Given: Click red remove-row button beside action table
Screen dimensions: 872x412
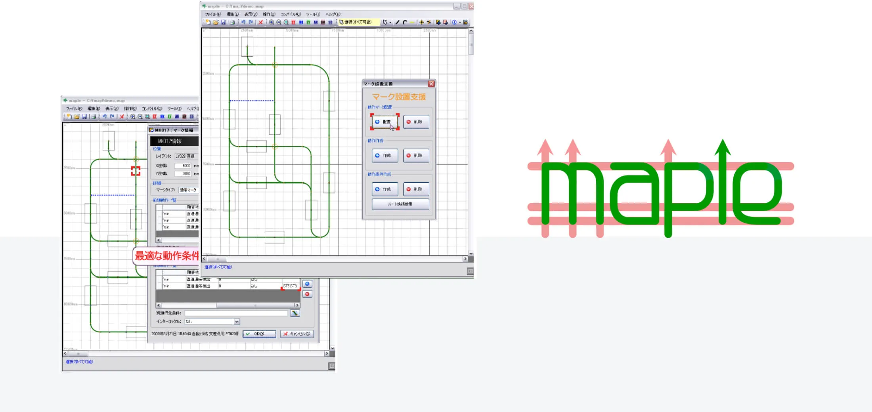Looking at the screenshot, I should point(307,294).
